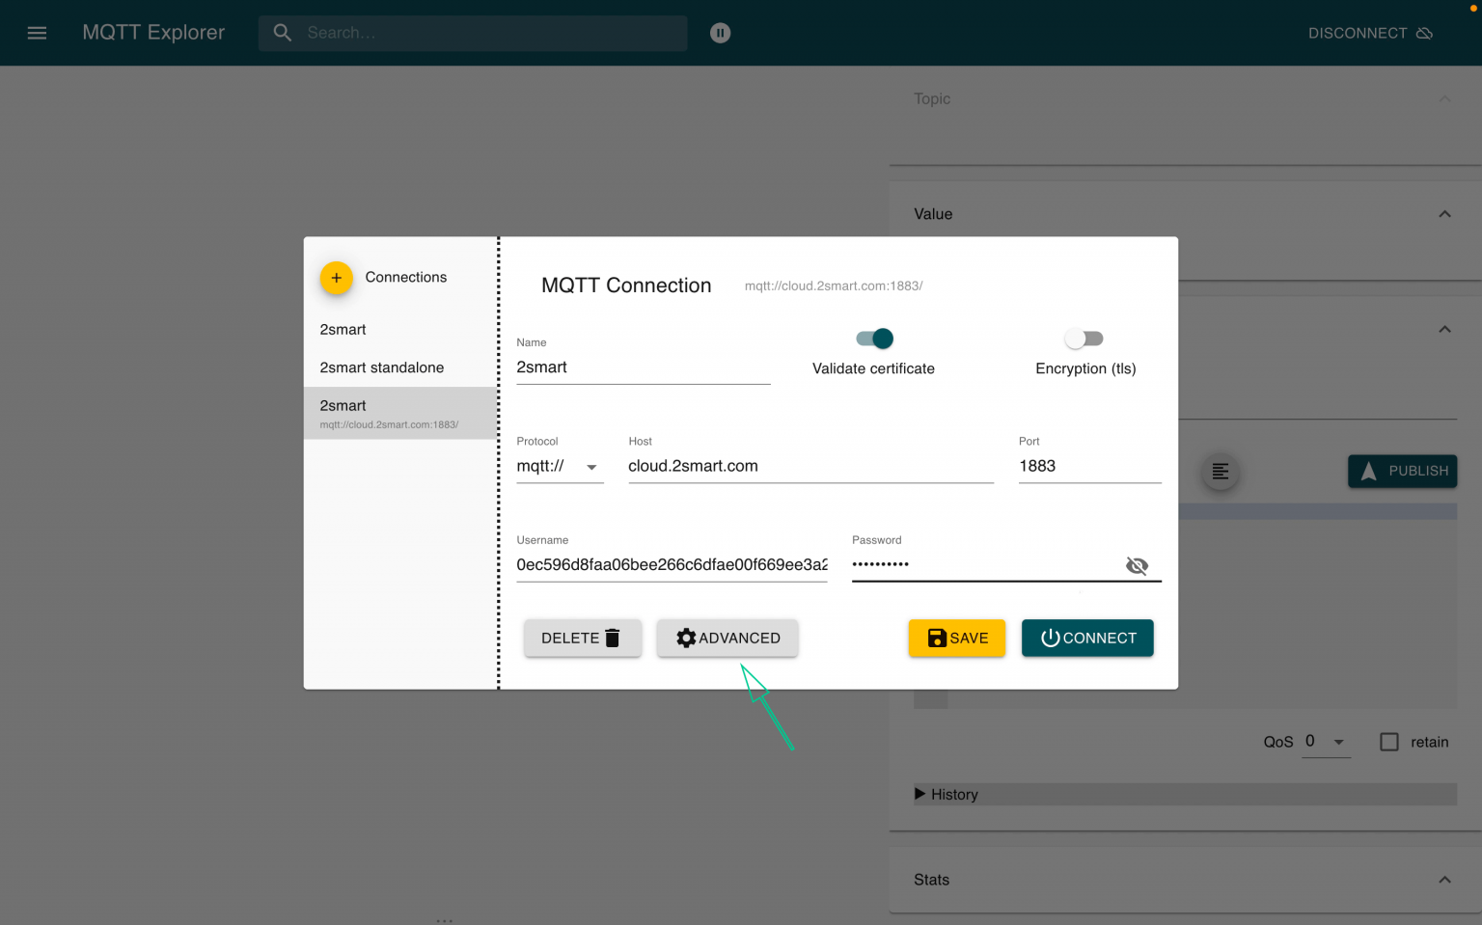Click the disconnect cloud icon

(x=1423, y=32)
